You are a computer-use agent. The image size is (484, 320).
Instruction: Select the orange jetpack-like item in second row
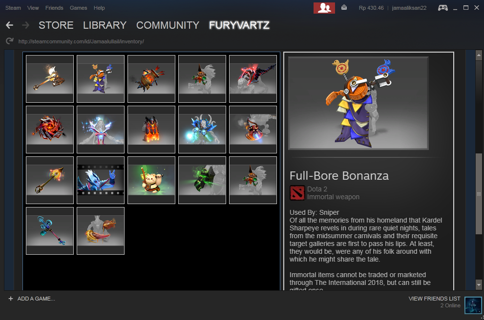coord(253,130)
